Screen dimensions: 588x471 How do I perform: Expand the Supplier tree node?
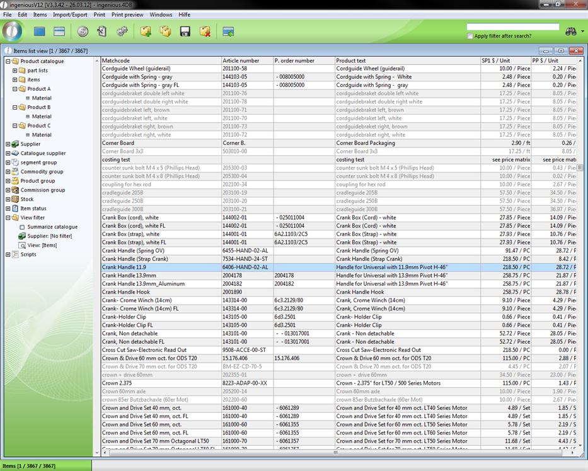click(x=8, y=144)
